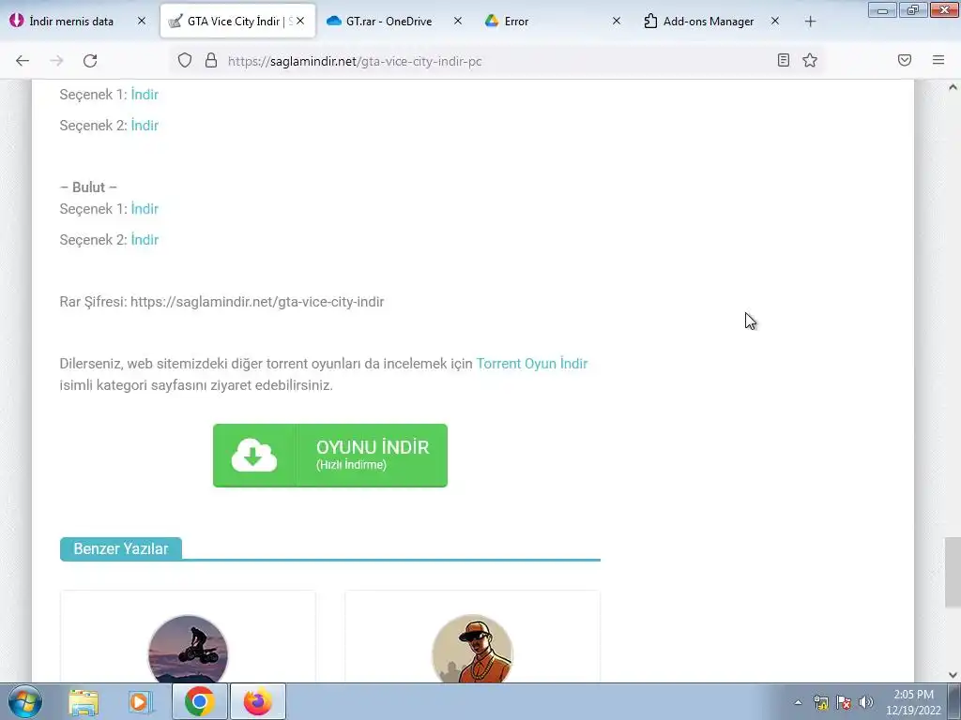Bookmark this page with the star icon
The image size is (961, 720).
click(810, 60)
